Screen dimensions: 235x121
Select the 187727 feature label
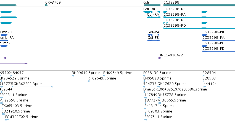151,100
